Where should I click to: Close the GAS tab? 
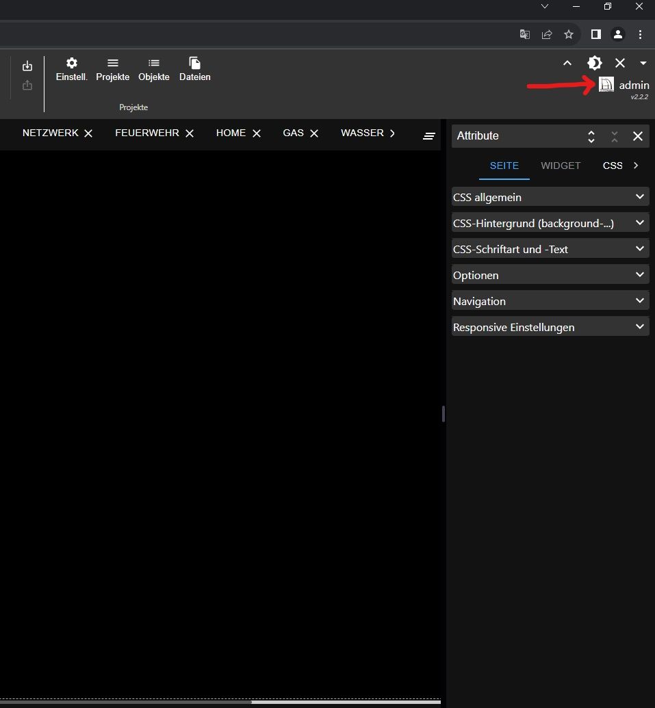point(314,133)
